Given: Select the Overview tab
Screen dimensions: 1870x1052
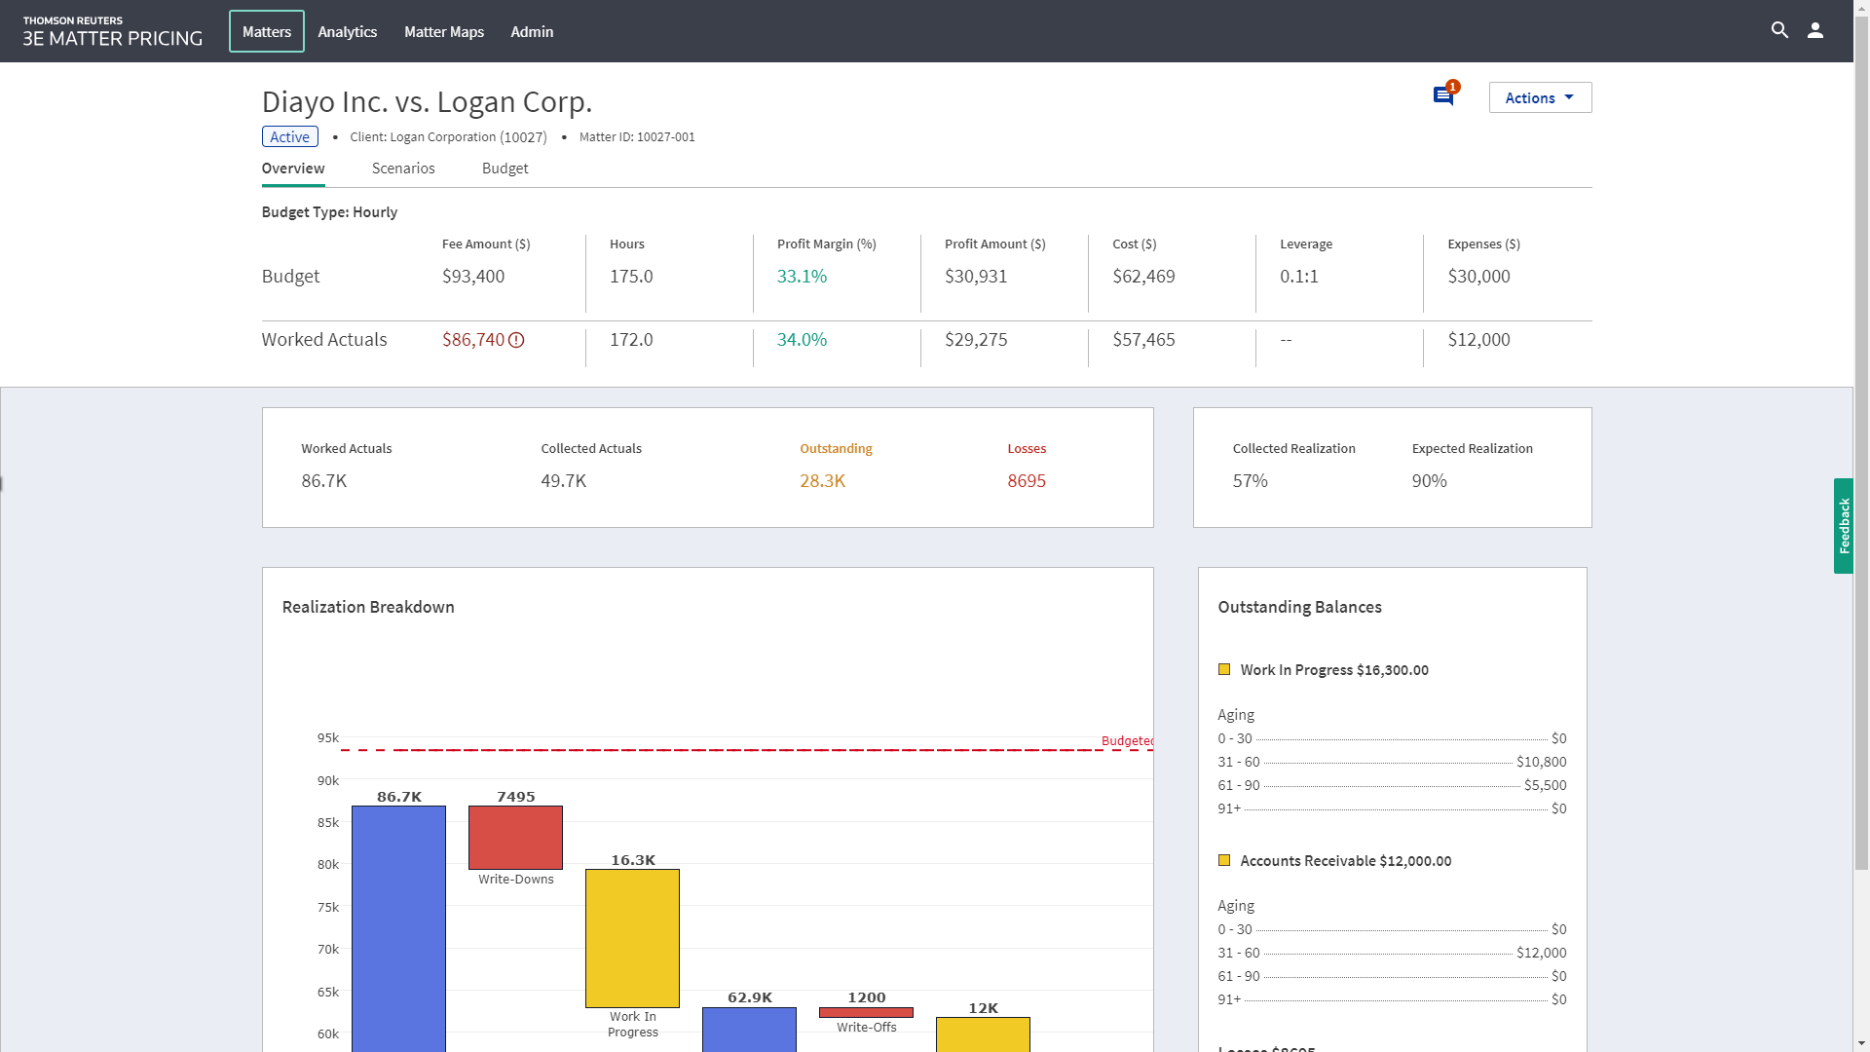Looking at the screenshot, I should pos(292,168).
